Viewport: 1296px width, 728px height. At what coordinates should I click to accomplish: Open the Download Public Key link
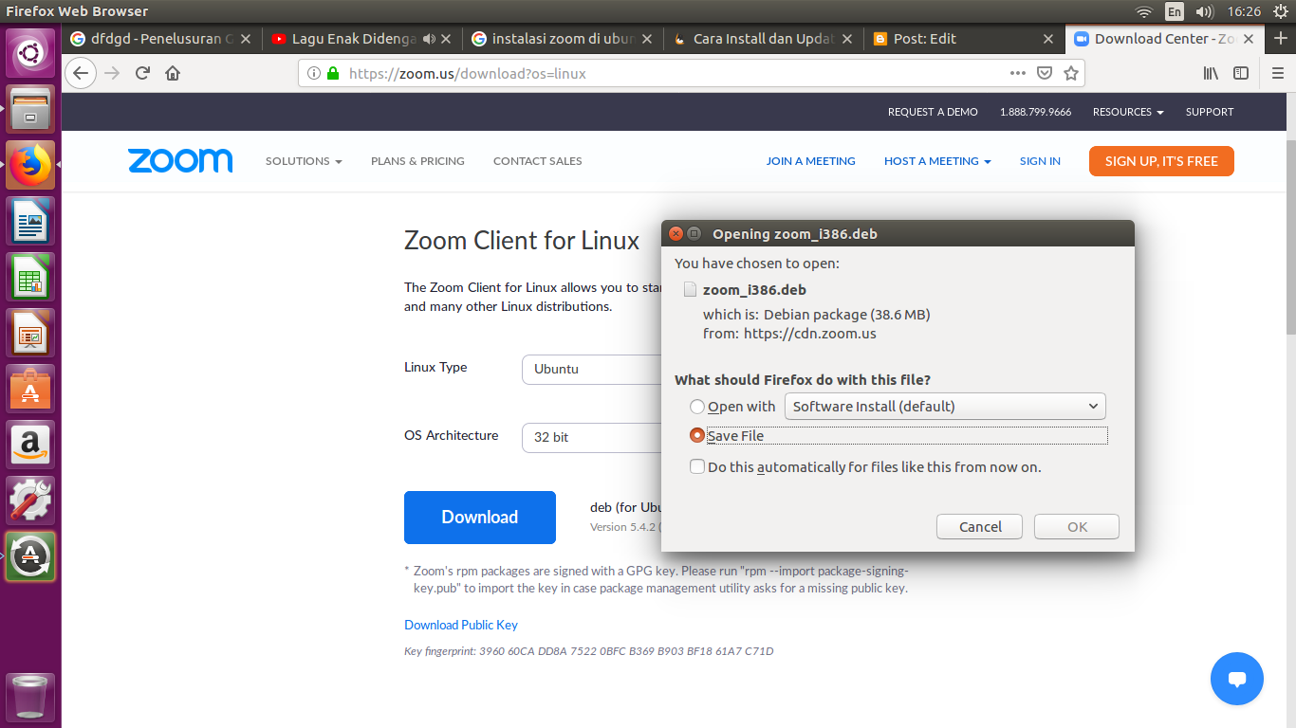(460, 625)
